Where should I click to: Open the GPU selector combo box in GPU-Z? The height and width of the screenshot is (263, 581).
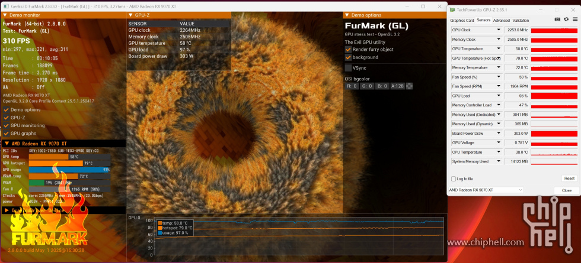[486, 190]
